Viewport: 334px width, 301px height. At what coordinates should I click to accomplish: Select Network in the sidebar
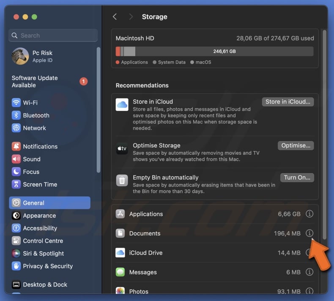point(49,128)
